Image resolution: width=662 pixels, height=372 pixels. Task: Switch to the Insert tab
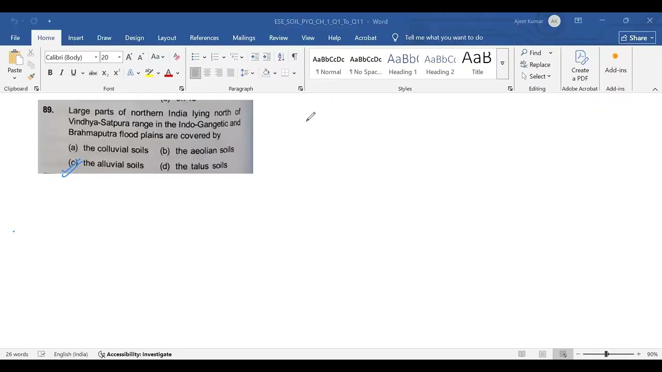point(76,38)
